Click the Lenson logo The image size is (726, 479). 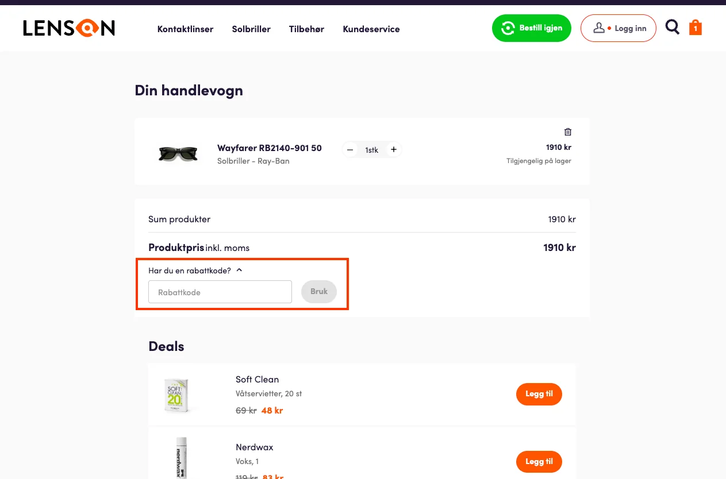click(x=69, y=28)
